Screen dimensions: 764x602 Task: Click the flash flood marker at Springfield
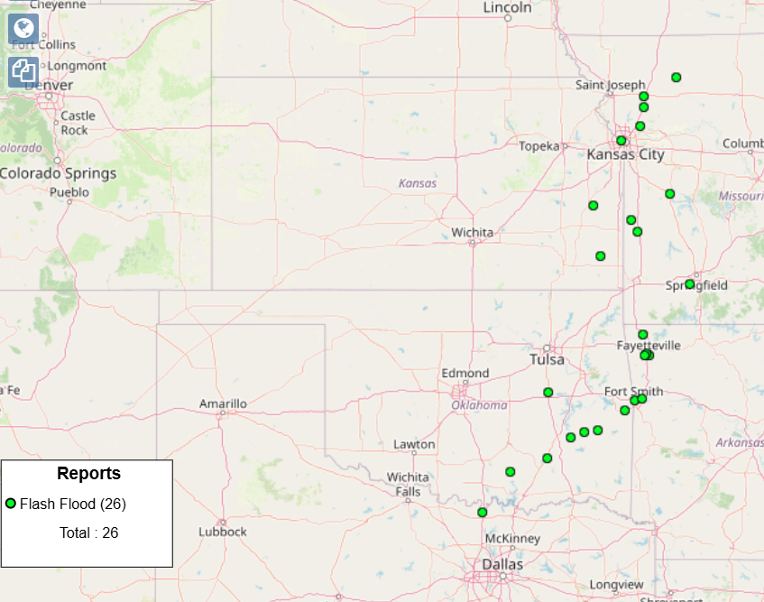[689, 284]
